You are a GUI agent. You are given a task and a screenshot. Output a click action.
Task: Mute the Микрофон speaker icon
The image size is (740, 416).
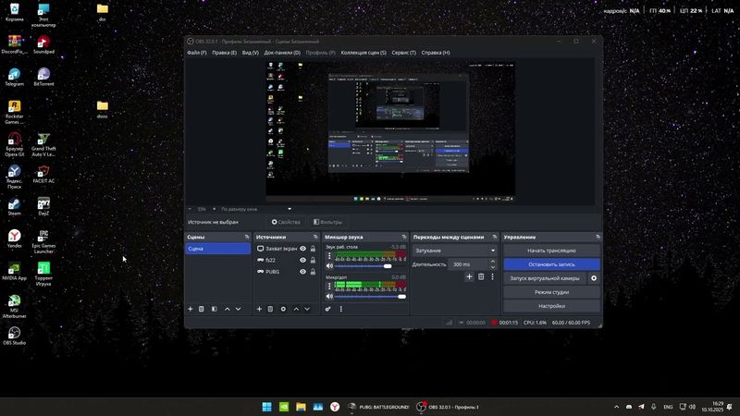(x=329, y=297)
